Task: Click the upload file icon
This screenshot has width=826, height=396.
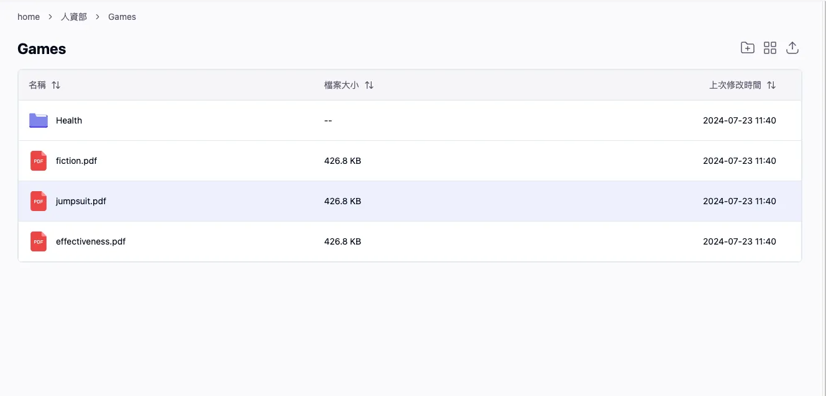Action: click(792, 48)
